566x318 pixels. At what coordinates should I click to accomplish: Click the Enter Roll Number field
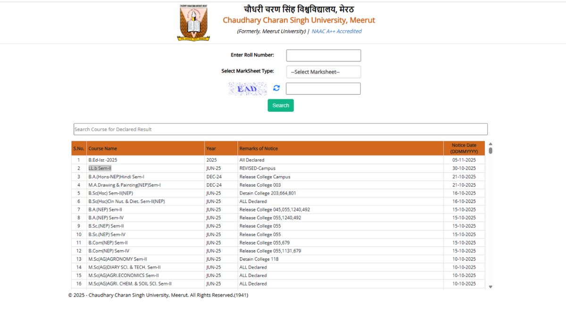(323, 56)
